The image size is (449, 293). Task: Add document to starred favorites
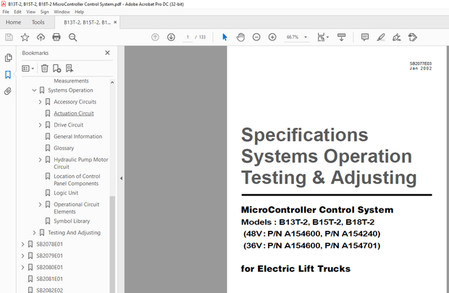click(x=25, y=37)
